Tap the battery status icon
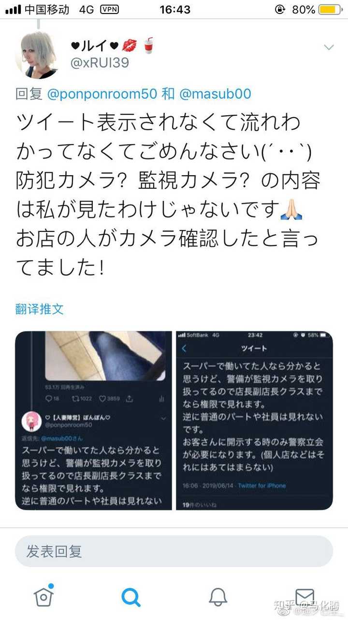The image size is (348, 620). [x=331, y=9]
